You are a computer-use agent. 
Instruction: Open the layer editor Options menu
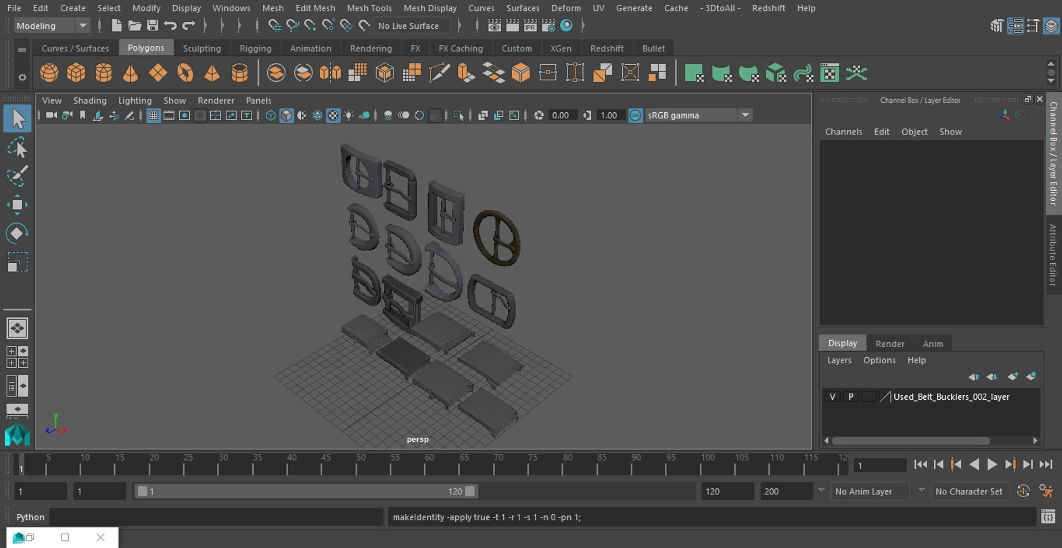pos(879,360)
